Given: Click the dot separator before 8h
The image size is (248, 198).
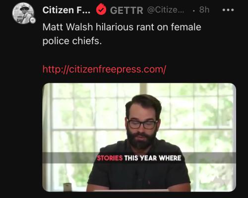Looking at the screenshot, I should [193, 11].
